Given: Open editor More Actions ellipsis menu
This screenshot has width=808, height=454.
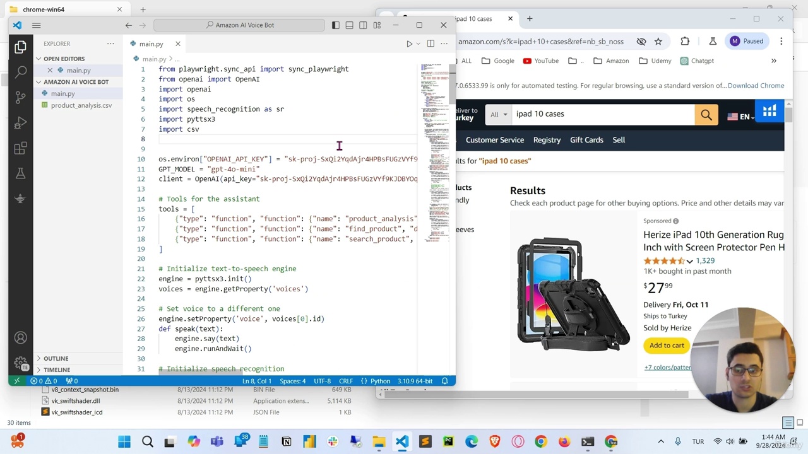Looking at the screenshot, I should point(444,44).
